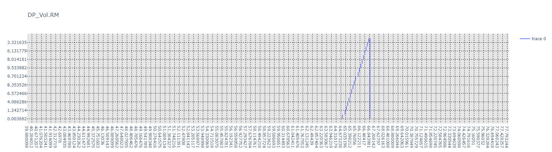Screen dimensions: 552x152
Task: Click y-axis label 8.014161
Action: [17, 59]
